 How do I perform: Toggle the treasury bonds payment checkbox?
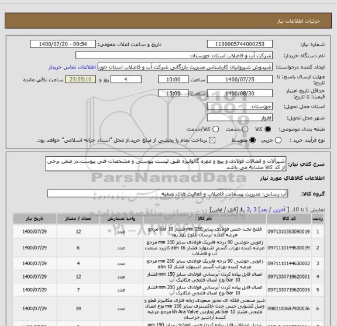click(x=212, y=140)
